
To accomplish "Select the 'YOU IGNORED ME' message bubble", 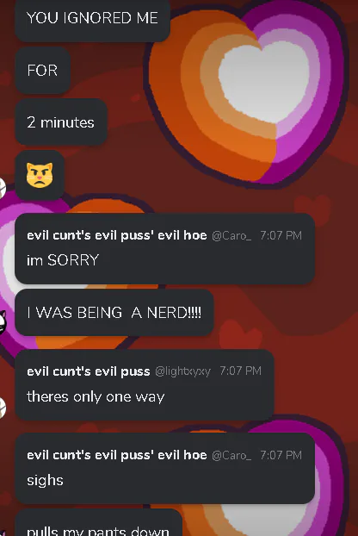I will pyautogui.click(x=92, y=20).
